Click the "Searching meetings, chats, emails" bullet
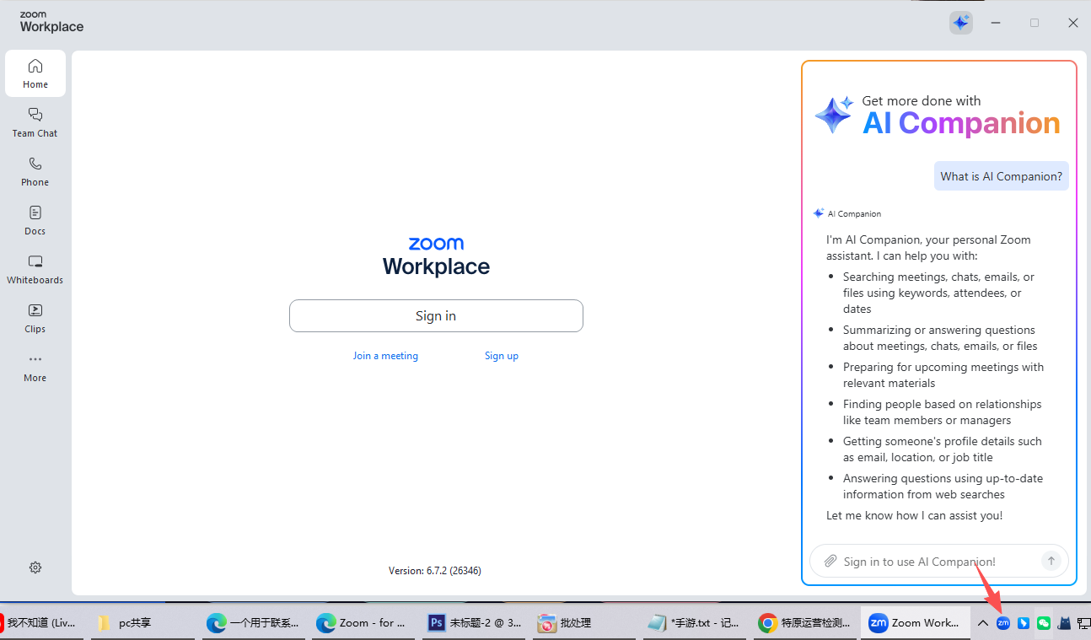Viewport: 1091px width, 640px height. click(938, 293)
